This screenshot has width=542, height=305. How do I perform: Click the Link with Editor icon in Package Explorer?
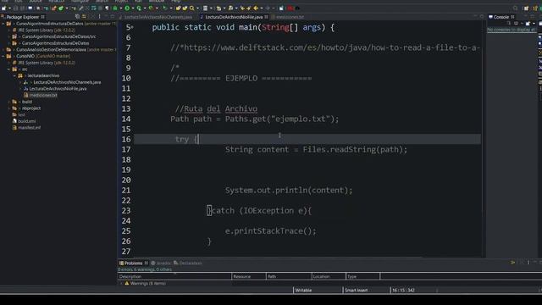point(84,17)
